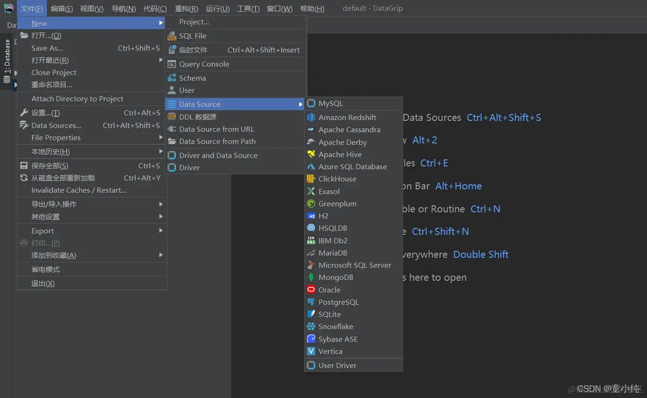Viewport: 647px width, 398px height.
Task: Open the 工具(T) menu
Action: pyautogui.click(x=248, y=8)
